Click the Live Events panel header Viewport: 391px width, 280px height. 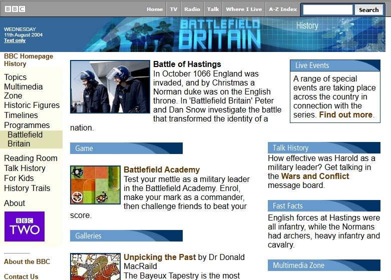(x=335, y=65)
